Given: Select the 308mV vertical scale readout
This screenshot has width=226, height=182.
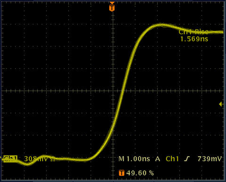Looking at the screenshot, I should tap(36, 159).
